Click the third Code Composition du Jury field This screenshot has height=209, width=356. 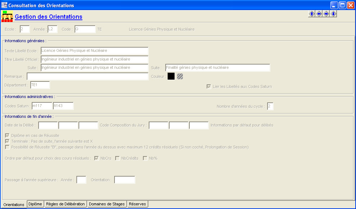199,125
